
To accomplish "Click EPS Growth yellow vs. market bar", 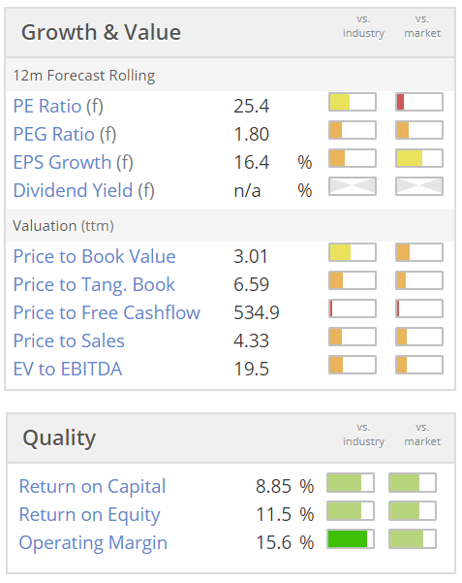I will (419, 158).
